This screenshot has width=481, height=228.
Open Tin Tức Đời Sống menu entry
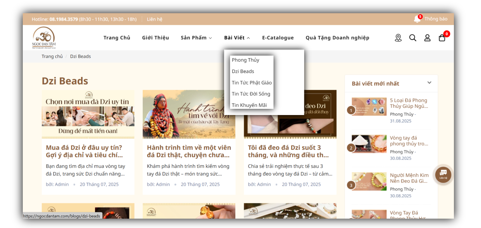tap(251, 94)
